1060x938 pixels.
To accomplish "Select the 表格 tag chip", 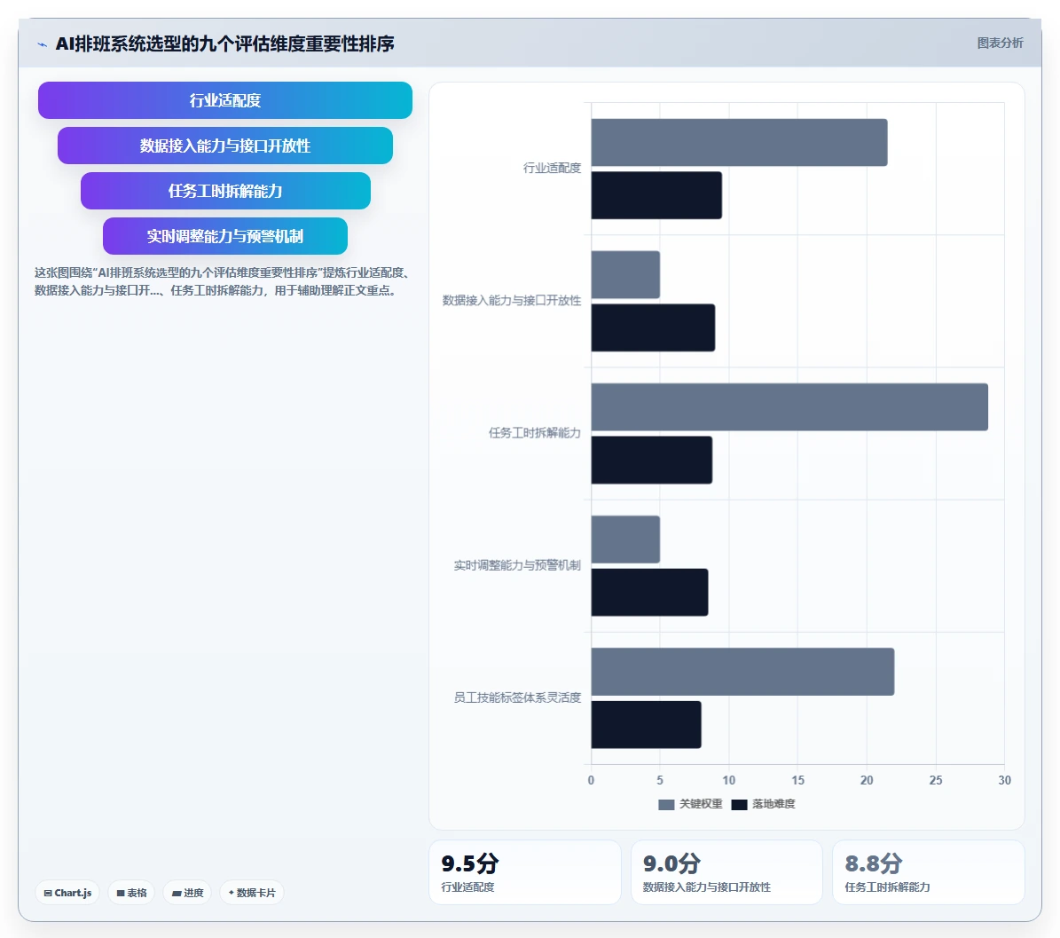I will (x=131, y=893).
